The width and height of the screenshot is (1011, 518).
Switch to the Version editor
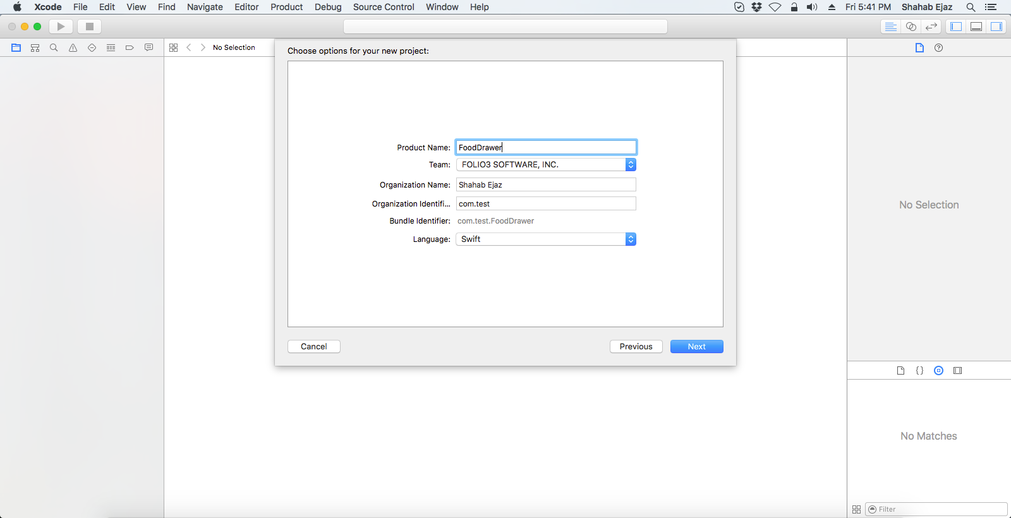(x=931, y=27)
